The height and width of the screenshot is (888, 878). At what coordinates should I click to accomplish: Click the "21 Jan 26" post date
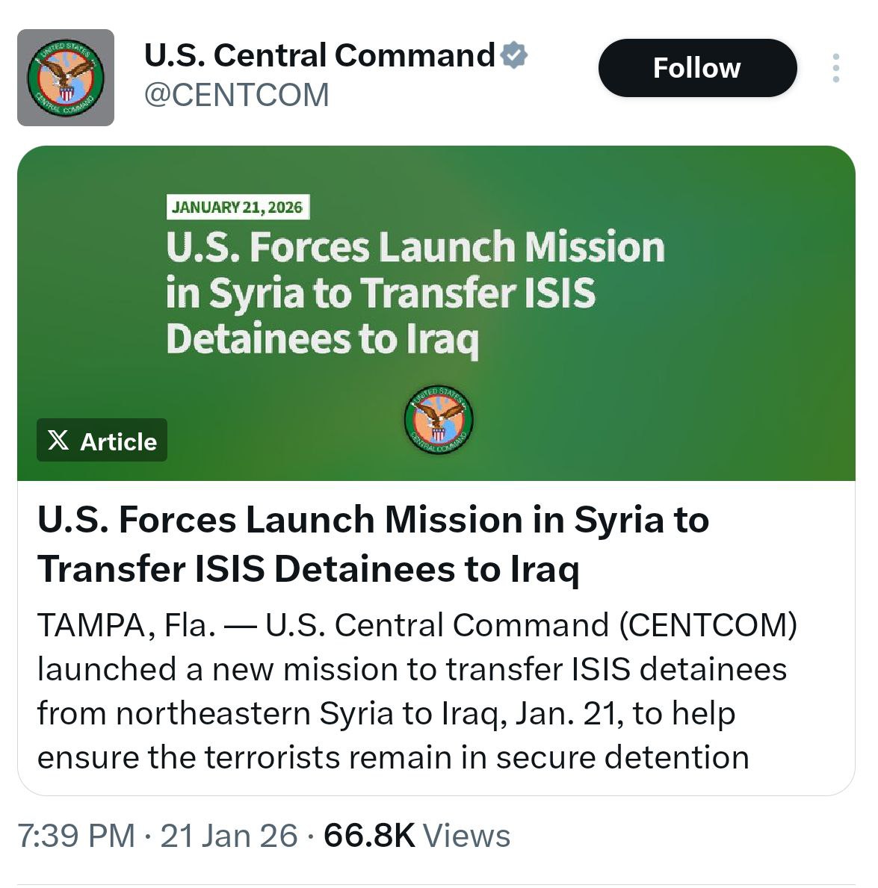coord(229,835)
